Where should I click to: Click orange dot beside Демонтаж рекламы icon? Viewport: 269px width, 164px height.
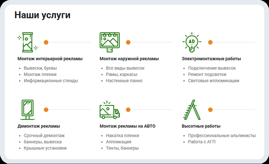pos(46,110)
